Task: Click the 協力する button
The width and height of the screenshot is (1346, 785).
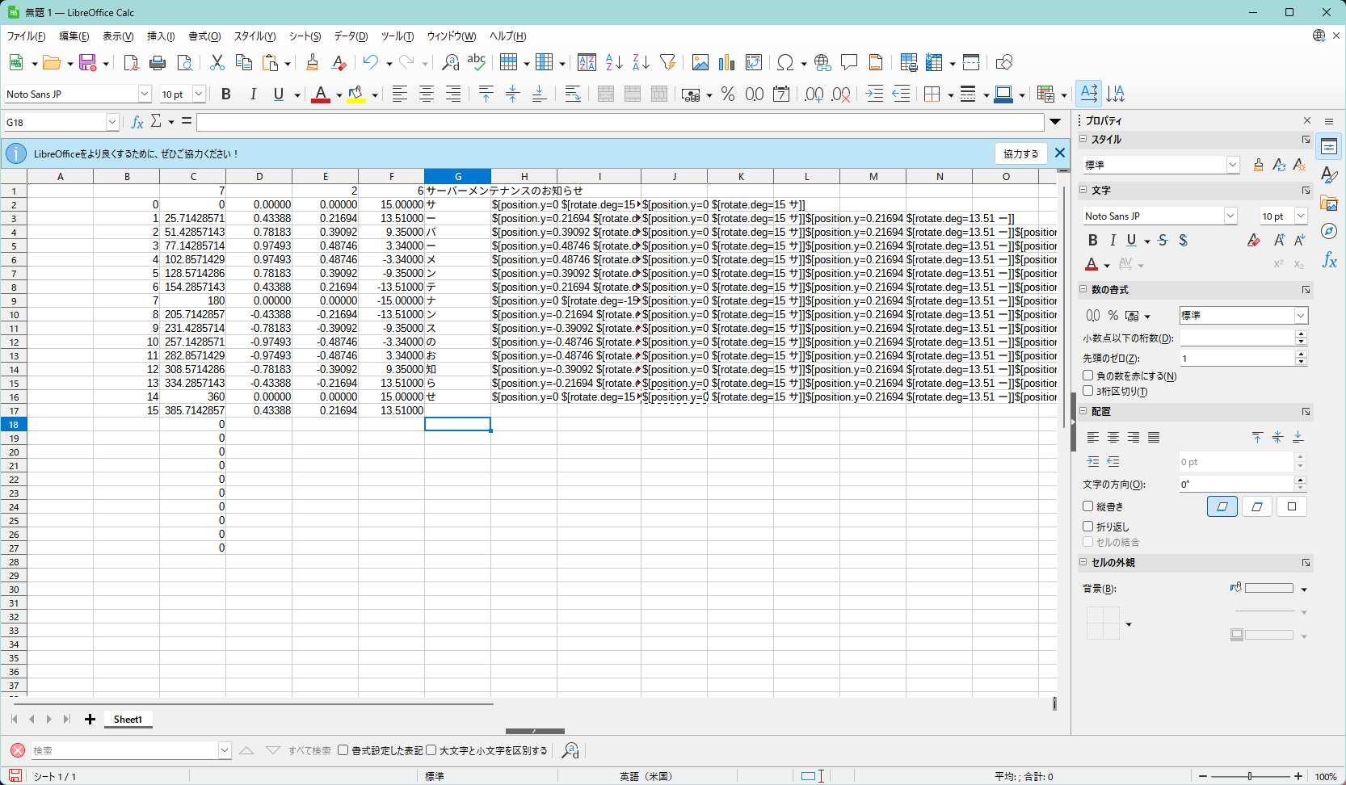Action: point(1020,153)
